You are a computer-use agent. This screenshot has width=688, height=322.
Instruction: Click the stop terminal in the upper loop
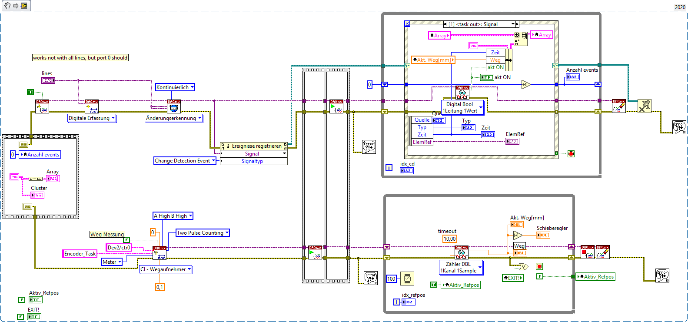coord(571,154)
